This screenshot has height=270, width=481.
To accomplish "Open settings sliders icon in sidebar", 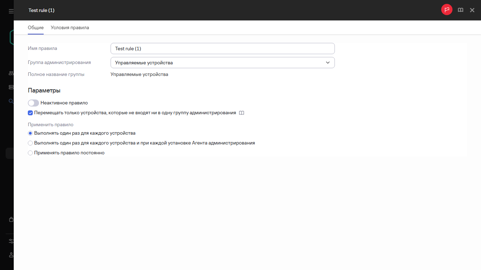I will click(11, 241).
